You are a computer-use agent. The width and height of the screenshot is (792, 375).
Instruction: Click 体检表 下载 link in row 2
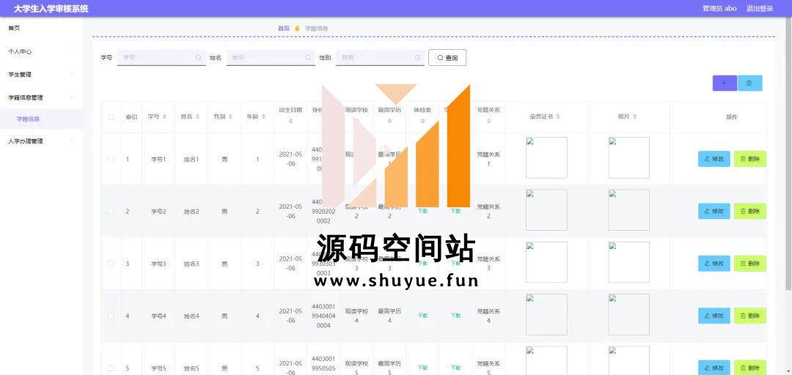422,212
